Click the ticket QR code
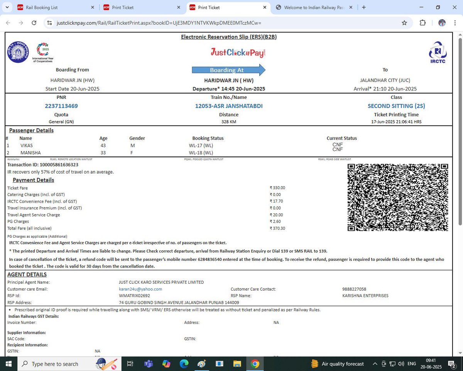The image size is (463, 371). coord(398,197)
